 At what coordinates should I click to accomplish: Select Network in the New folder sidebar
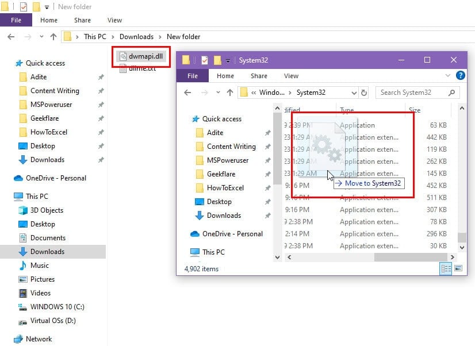pos(39,339)
